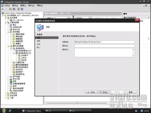Switch to Configuration Manager taskbar button
The height and width of the screenshot is (113, 151).
32,111
